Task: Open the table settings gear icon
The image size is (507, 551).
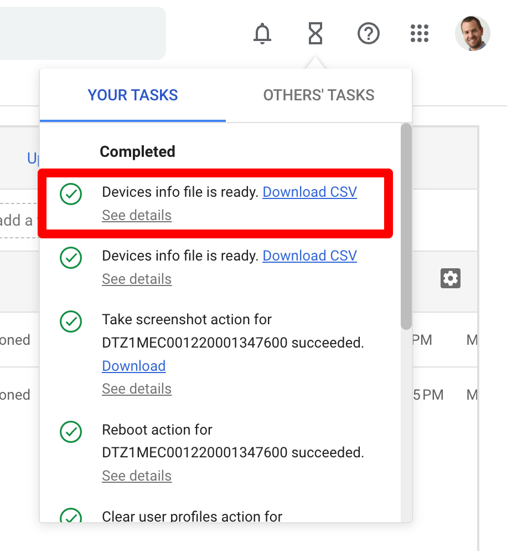Action: pyautogui.click(x=450, y=278)
